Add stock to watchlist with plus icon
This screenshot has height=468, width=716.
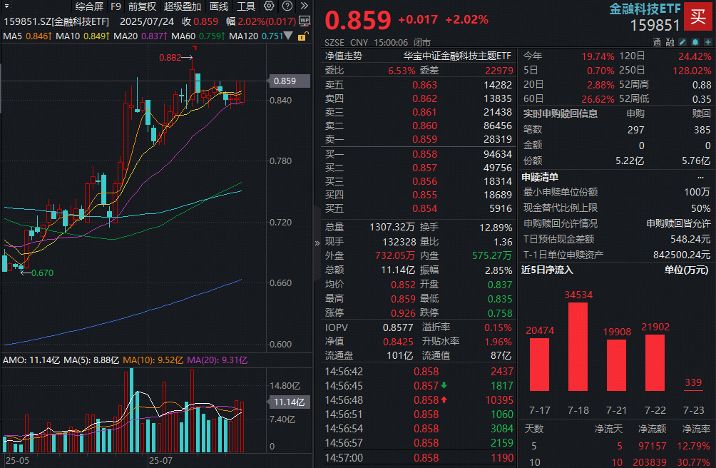707,42
